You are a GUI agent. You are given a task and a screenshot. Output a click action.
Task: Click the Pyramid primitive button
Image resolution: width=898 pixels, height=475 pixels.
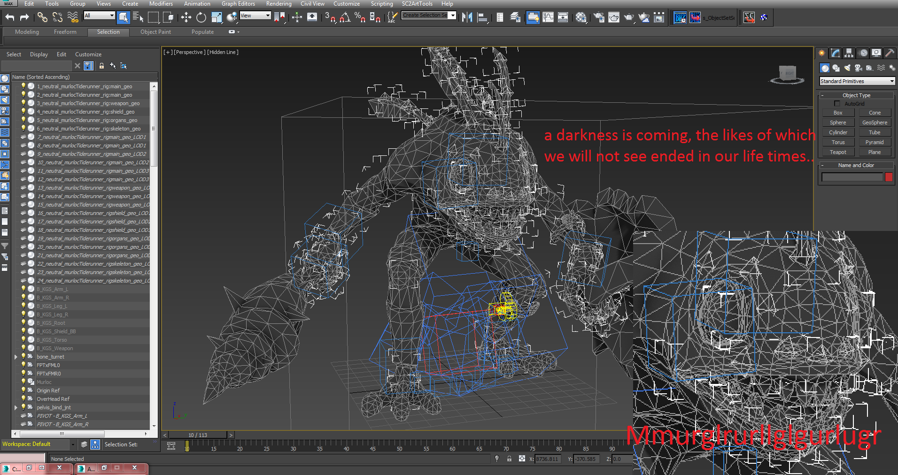pos(875,142)
